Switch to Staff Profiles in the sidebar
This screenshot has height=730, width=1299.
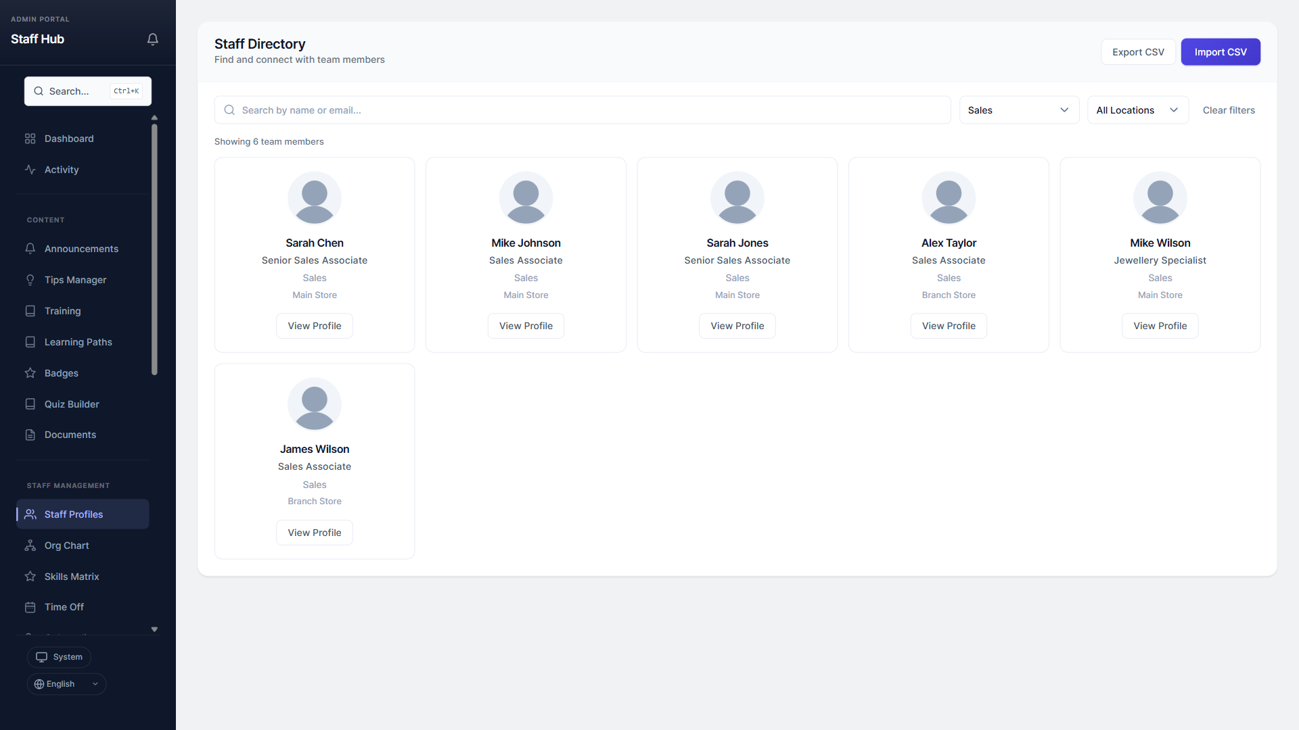pyautogui.click(x=74, y=514)
